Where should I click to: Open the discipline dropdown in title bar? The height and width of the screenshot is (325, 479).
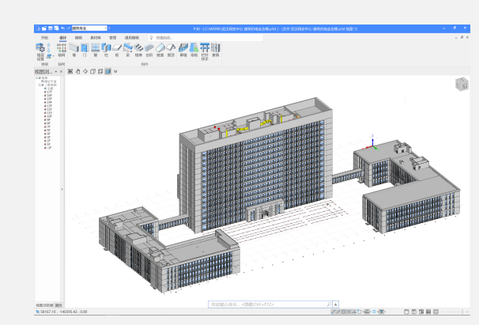pyautogui.click(x=105, y=28)
